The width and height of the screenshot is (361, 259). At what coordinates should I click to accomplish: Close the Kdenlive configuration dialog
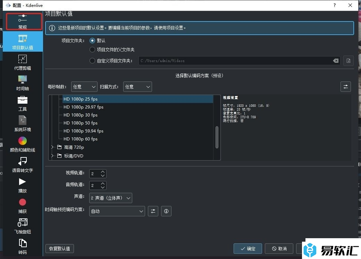(x=350, y=5)
